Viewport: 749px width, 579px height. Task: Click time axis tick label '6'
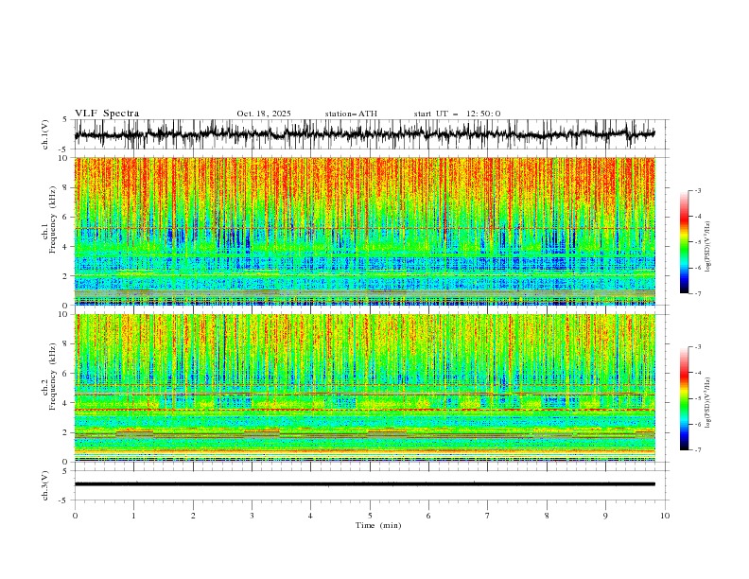pyautogui.click(x=428, y=516)
